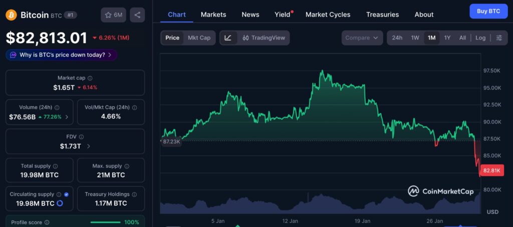Click the verified checkmark beside Circulating supply
The width and height of the screenshot is (513, 227).
point(67,194)
